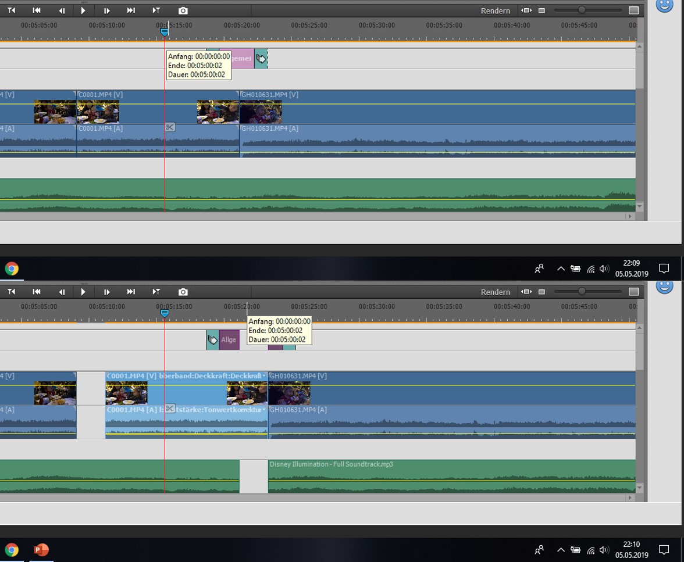Click the blue playhead marker on lower ruler
The image size is (684, 562).
(165, 313)
